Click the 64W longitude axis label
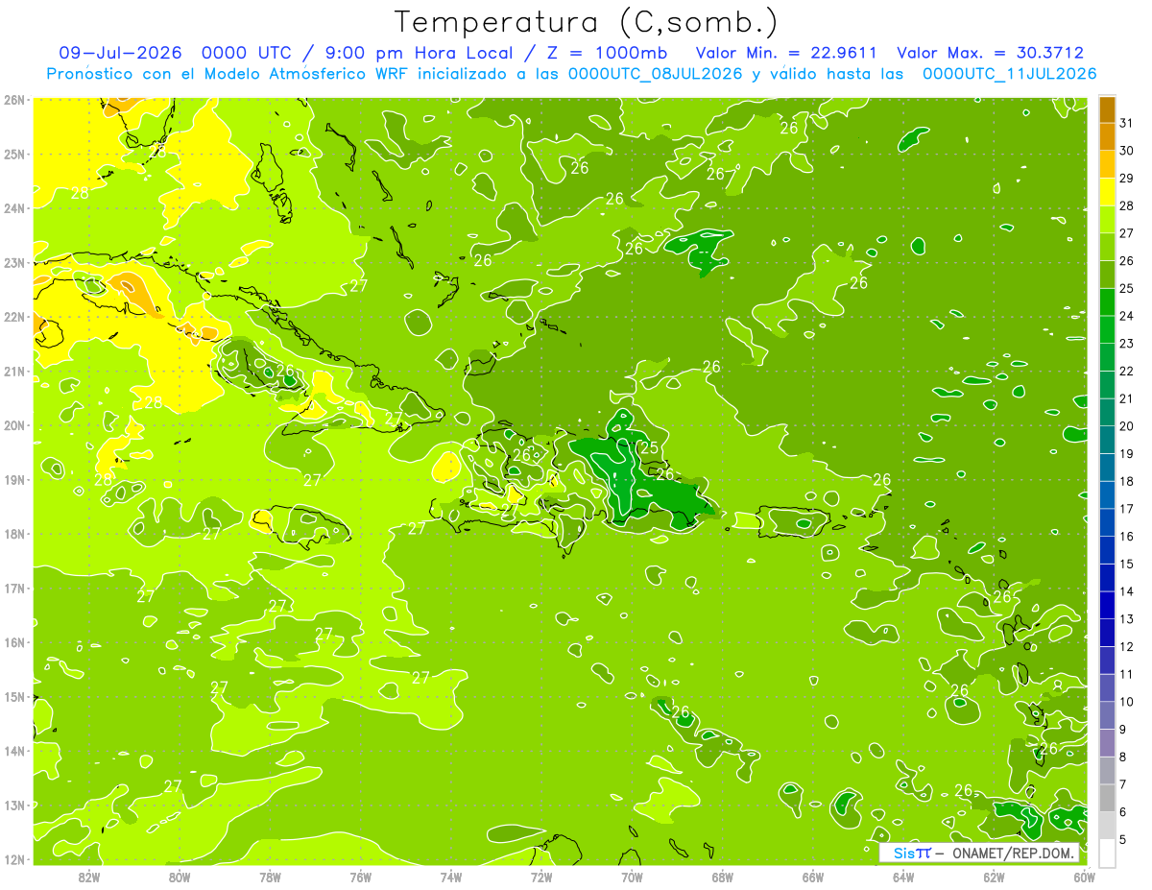1152x890 pixels. (903, 877)
